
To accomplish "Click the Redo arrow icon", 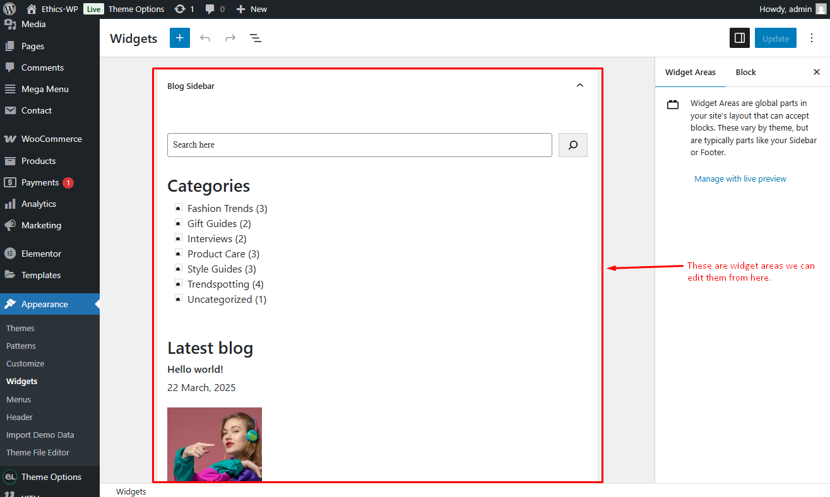I will 230,38.
